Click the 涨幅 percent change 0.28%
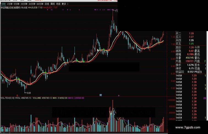Image resolution: width=208 pixels, height=134 pixels. 190,54
